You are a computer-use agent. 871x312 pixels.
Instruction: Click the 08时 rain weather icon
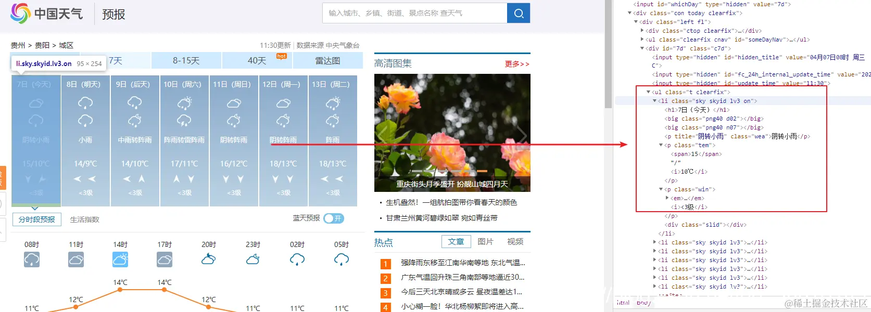pos(32,259)
